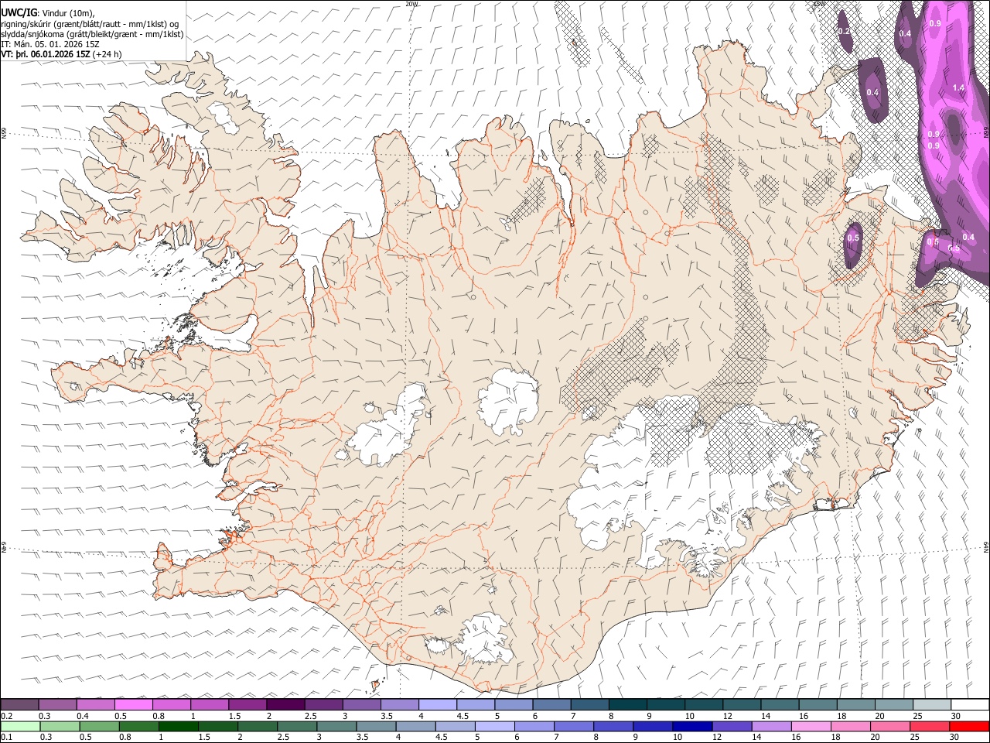990x743 pixels.
Task: Pick the top-row swatch between 1 and 1.5
Action: (x=210, y=705)
